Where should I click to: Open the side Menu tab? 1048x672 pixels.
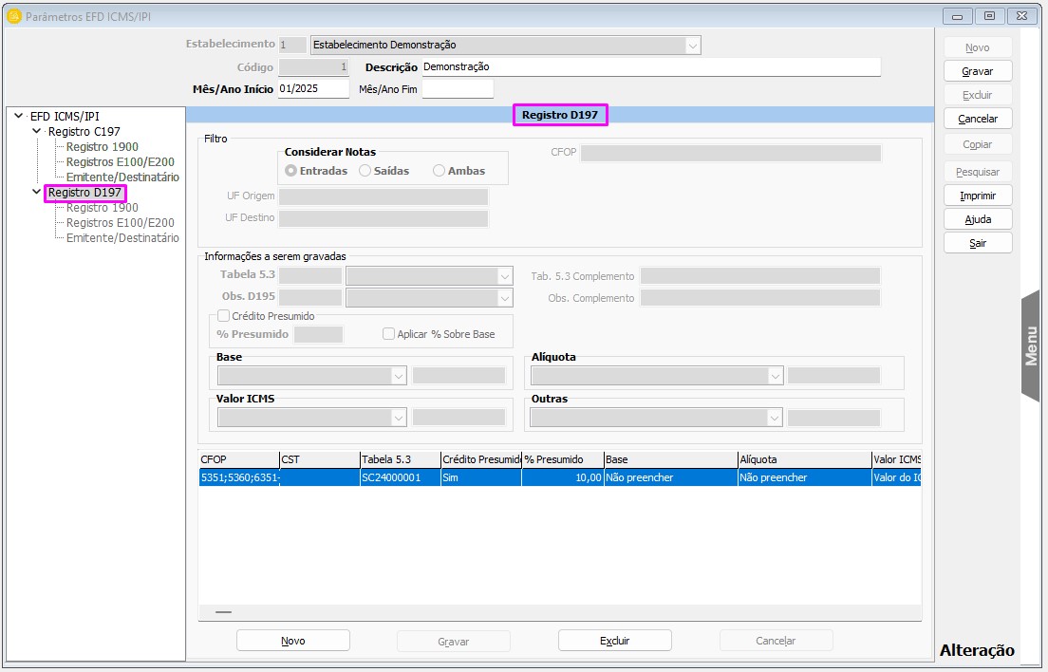click(1031, 345)
